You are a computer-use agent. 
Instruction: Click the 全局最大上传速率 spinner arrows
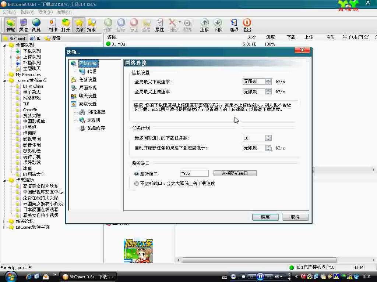pos(268,92)
